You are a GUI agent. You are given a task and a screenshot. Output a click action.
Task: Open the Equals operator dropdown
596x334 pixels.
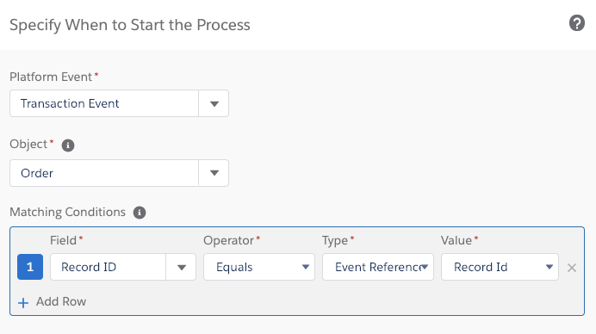pos(259,267)
